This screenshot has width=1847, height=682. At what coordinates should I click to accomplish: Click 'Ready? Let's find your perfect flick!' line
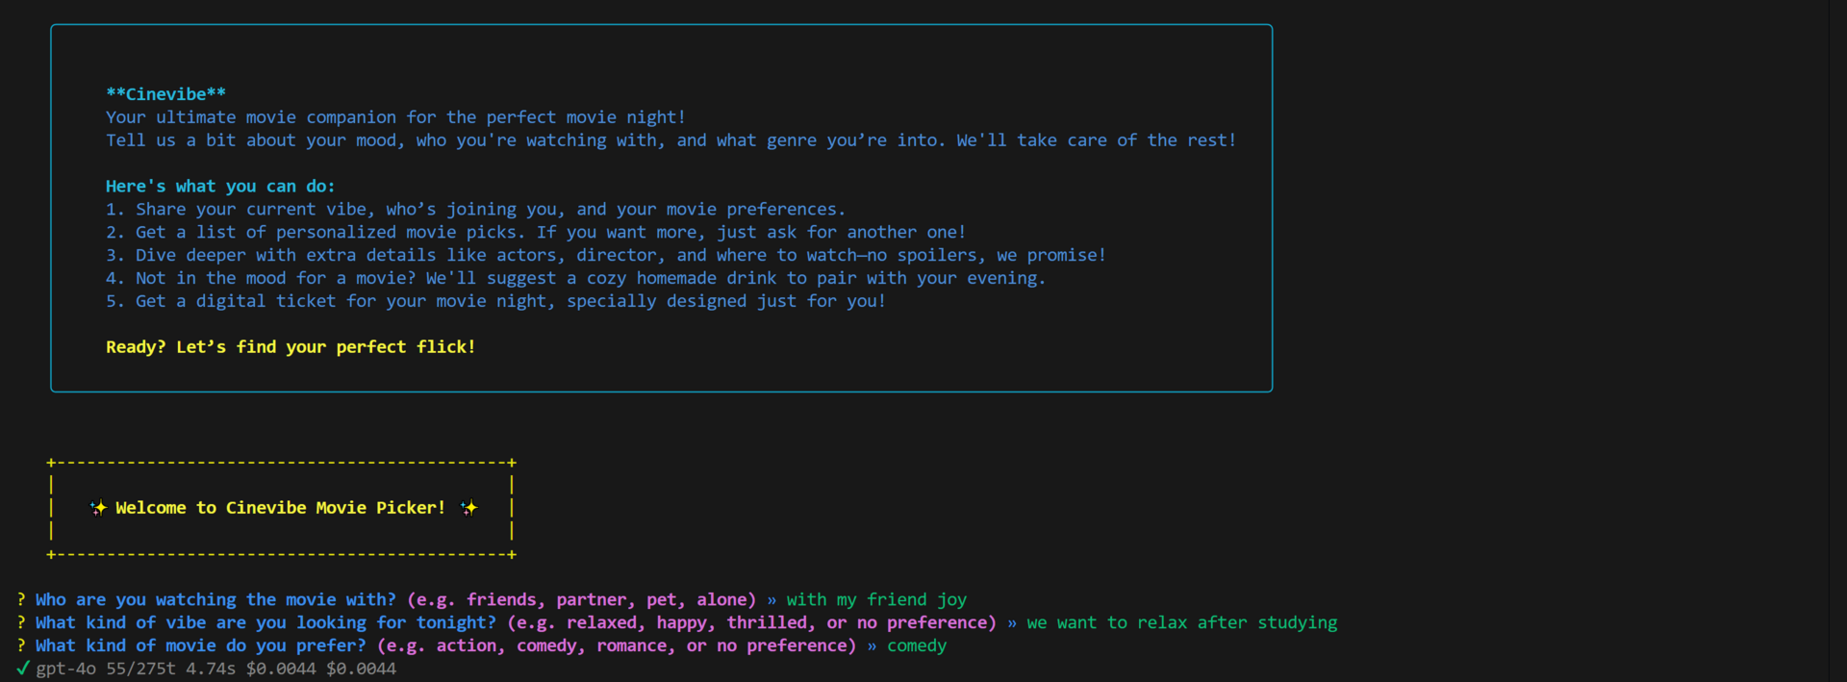pyautogui.click(x=291, y=347)
